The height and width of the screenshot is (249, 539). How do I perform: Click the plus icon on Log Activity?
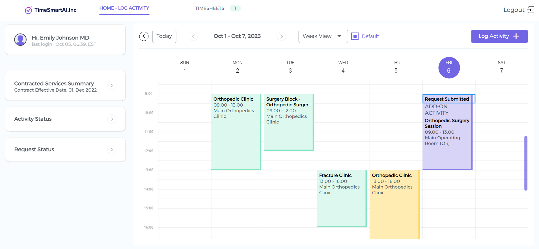tap(516, 36)
